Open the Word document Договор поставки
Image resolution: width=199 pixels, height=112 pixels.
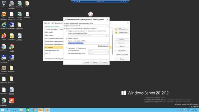pos(12,91)
